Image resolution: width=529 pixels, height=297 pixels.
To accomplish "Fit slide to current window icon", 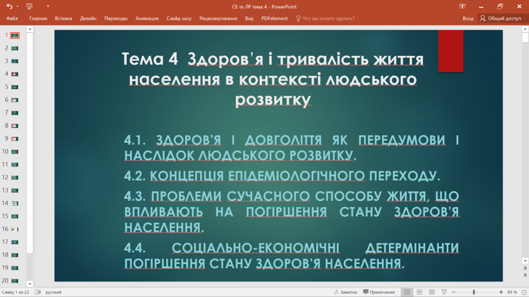I will point(523,292).
